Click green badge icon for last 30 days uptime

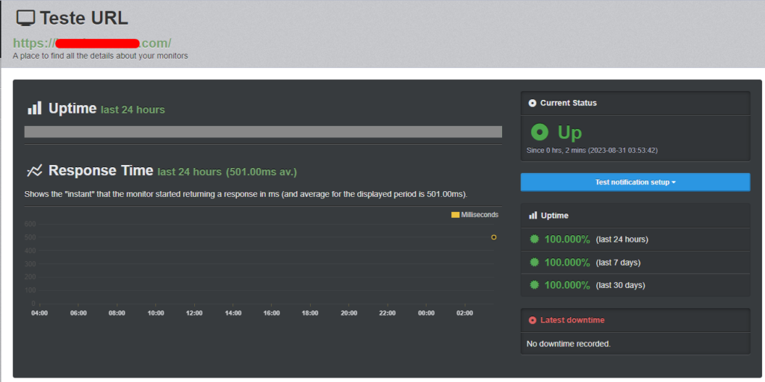534,285
